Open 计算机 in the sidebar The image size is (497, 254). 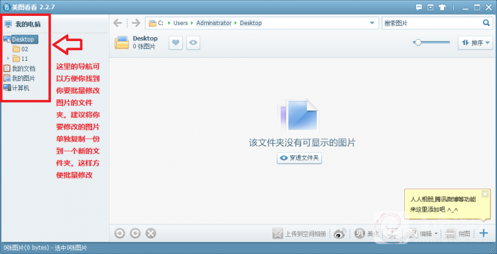click(x=16, y=88)
